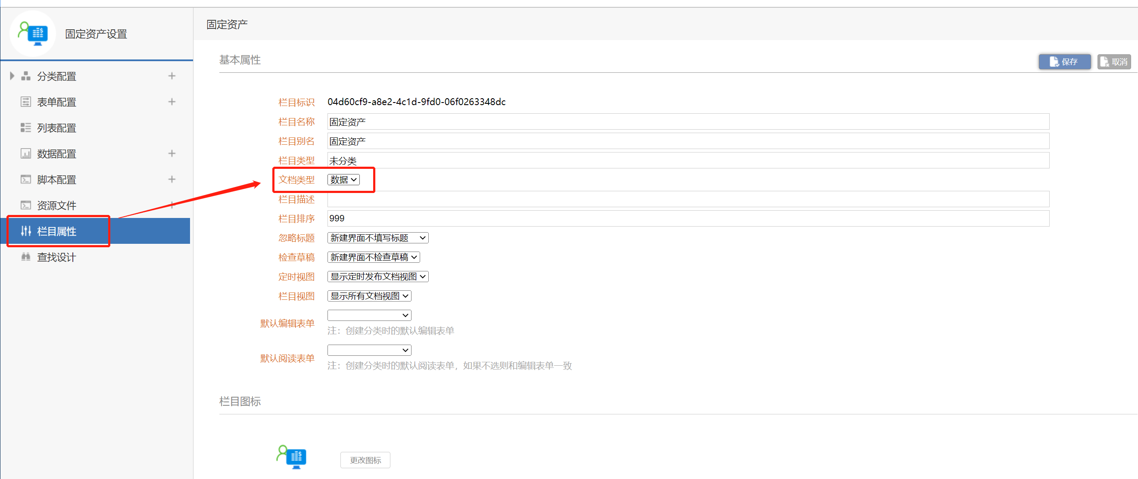Click the 列表配置 list icon
This screenshot has height=479, width=1138.
click(25, 128)
